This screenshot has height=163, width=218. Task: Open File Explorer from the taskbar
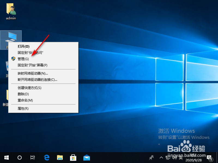pyautogui.click(x=60, y=157)
